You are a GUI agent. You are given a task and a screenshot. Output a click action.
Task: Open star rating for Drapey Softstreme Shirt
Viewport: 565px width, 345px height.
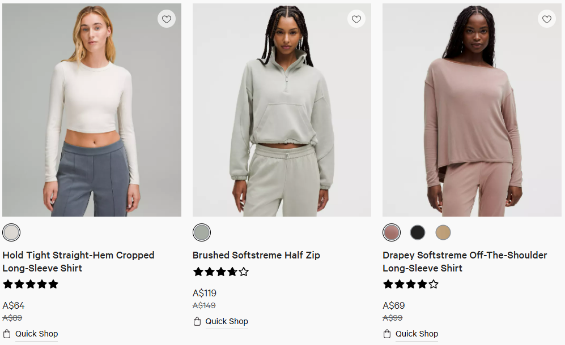click(411, 284)
